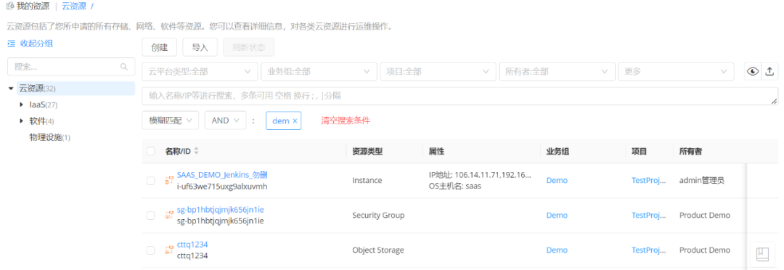Click the 所有者 column header
Image resolution: width=784 pixels, height=270 pixels.
pyautogui.click(x=690, y=151)
